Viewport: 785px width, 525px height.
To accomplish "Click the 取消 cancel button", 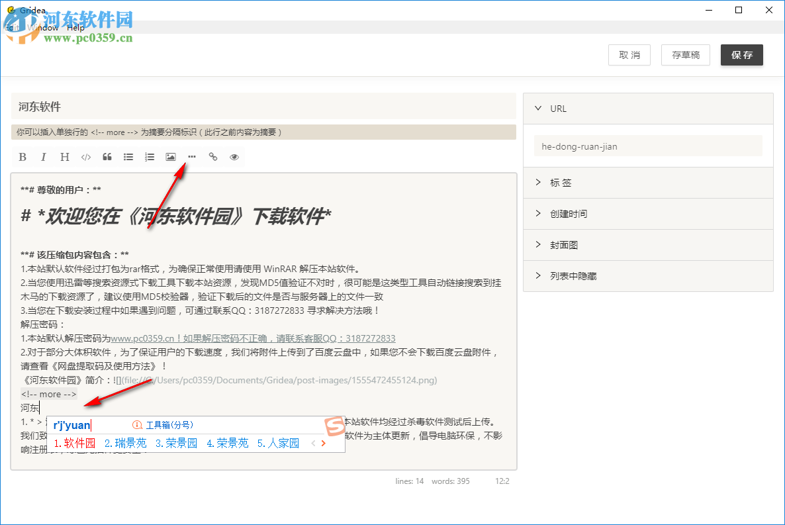I will coord(629,55).
